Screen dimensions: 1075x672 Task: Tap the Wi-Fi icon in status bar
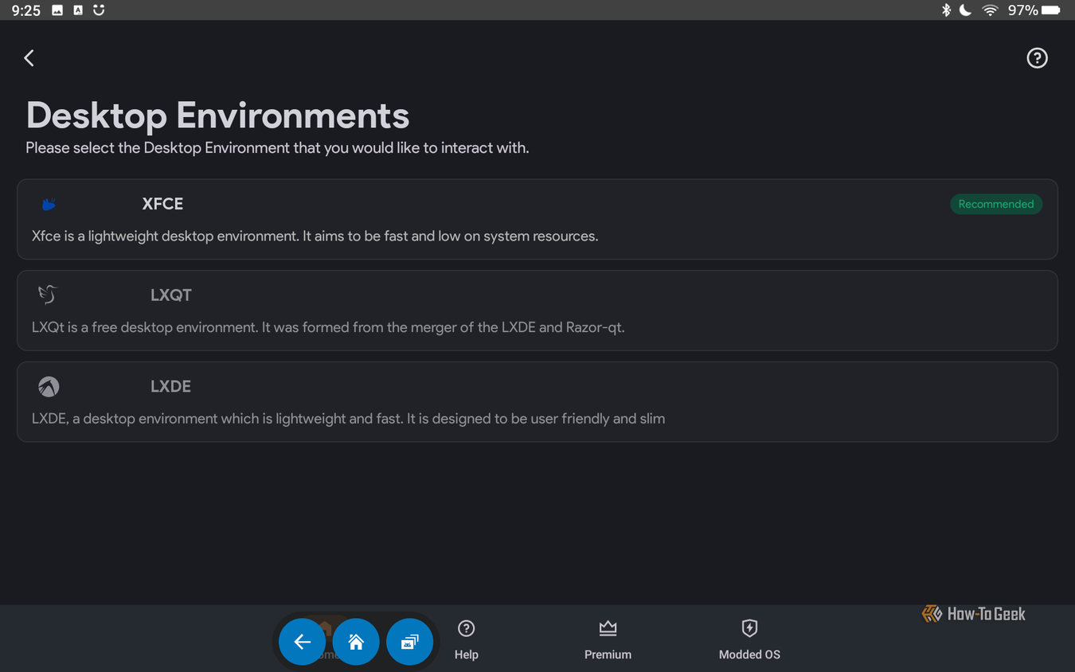[990, 10]
